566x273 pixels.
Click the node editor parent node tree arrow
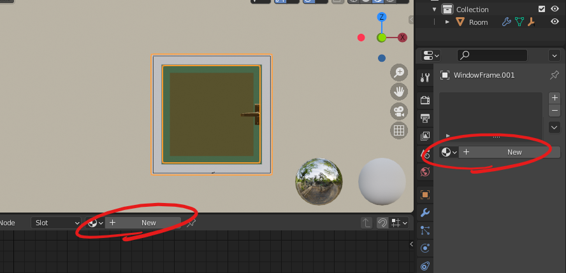click(366, 223)
